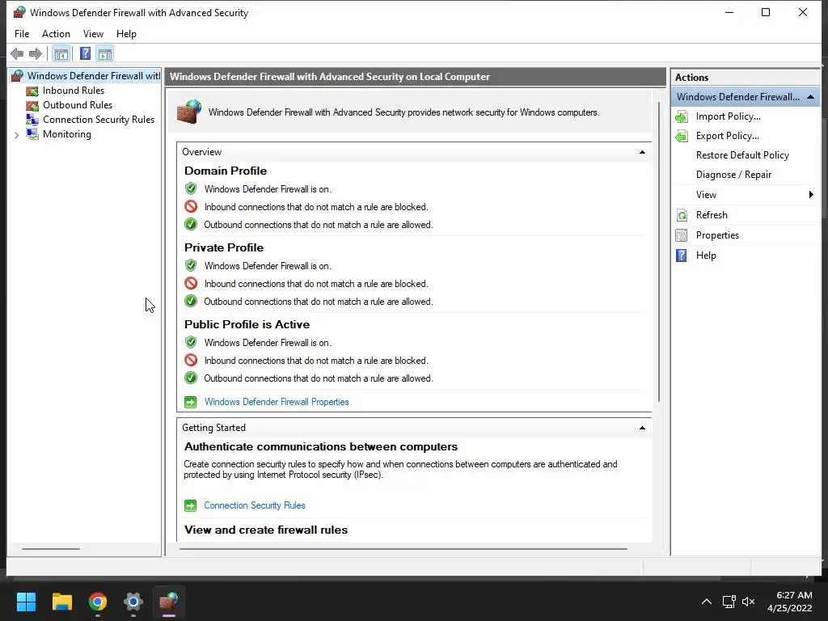Click the Connection Security Rules tree icon
The image size is (828, 621).
pyautogui.click(x=32, y=120)
